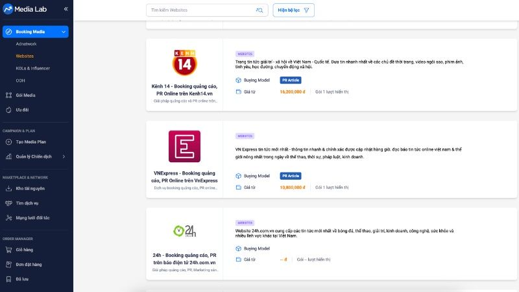This screenshot has width=519, height=292.
Task: Click Website 24h.com.vn description text
Action: point(344,234)
